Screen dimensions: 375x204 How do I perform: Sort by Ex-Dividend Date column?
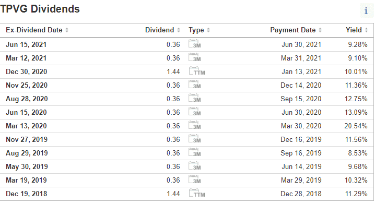37,30
